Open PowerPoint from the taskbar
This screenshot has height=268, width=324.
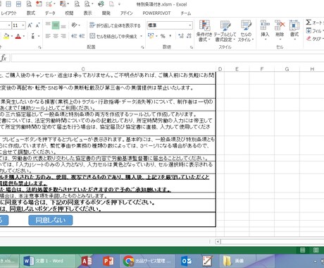(x=108, y=261)
